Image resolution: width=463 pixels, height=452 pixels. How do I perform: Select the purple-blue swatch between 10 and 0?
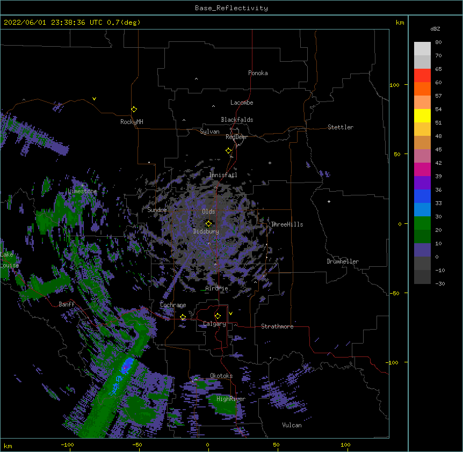click(422, 250)
